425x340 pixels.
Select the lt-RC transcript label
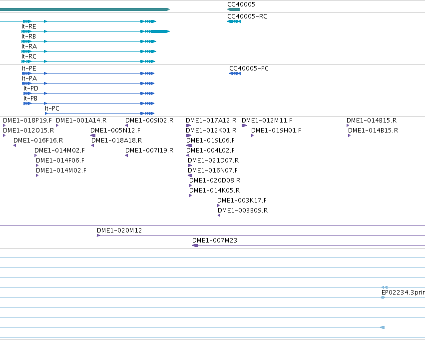pyautogui.click(x=29, y=56)
